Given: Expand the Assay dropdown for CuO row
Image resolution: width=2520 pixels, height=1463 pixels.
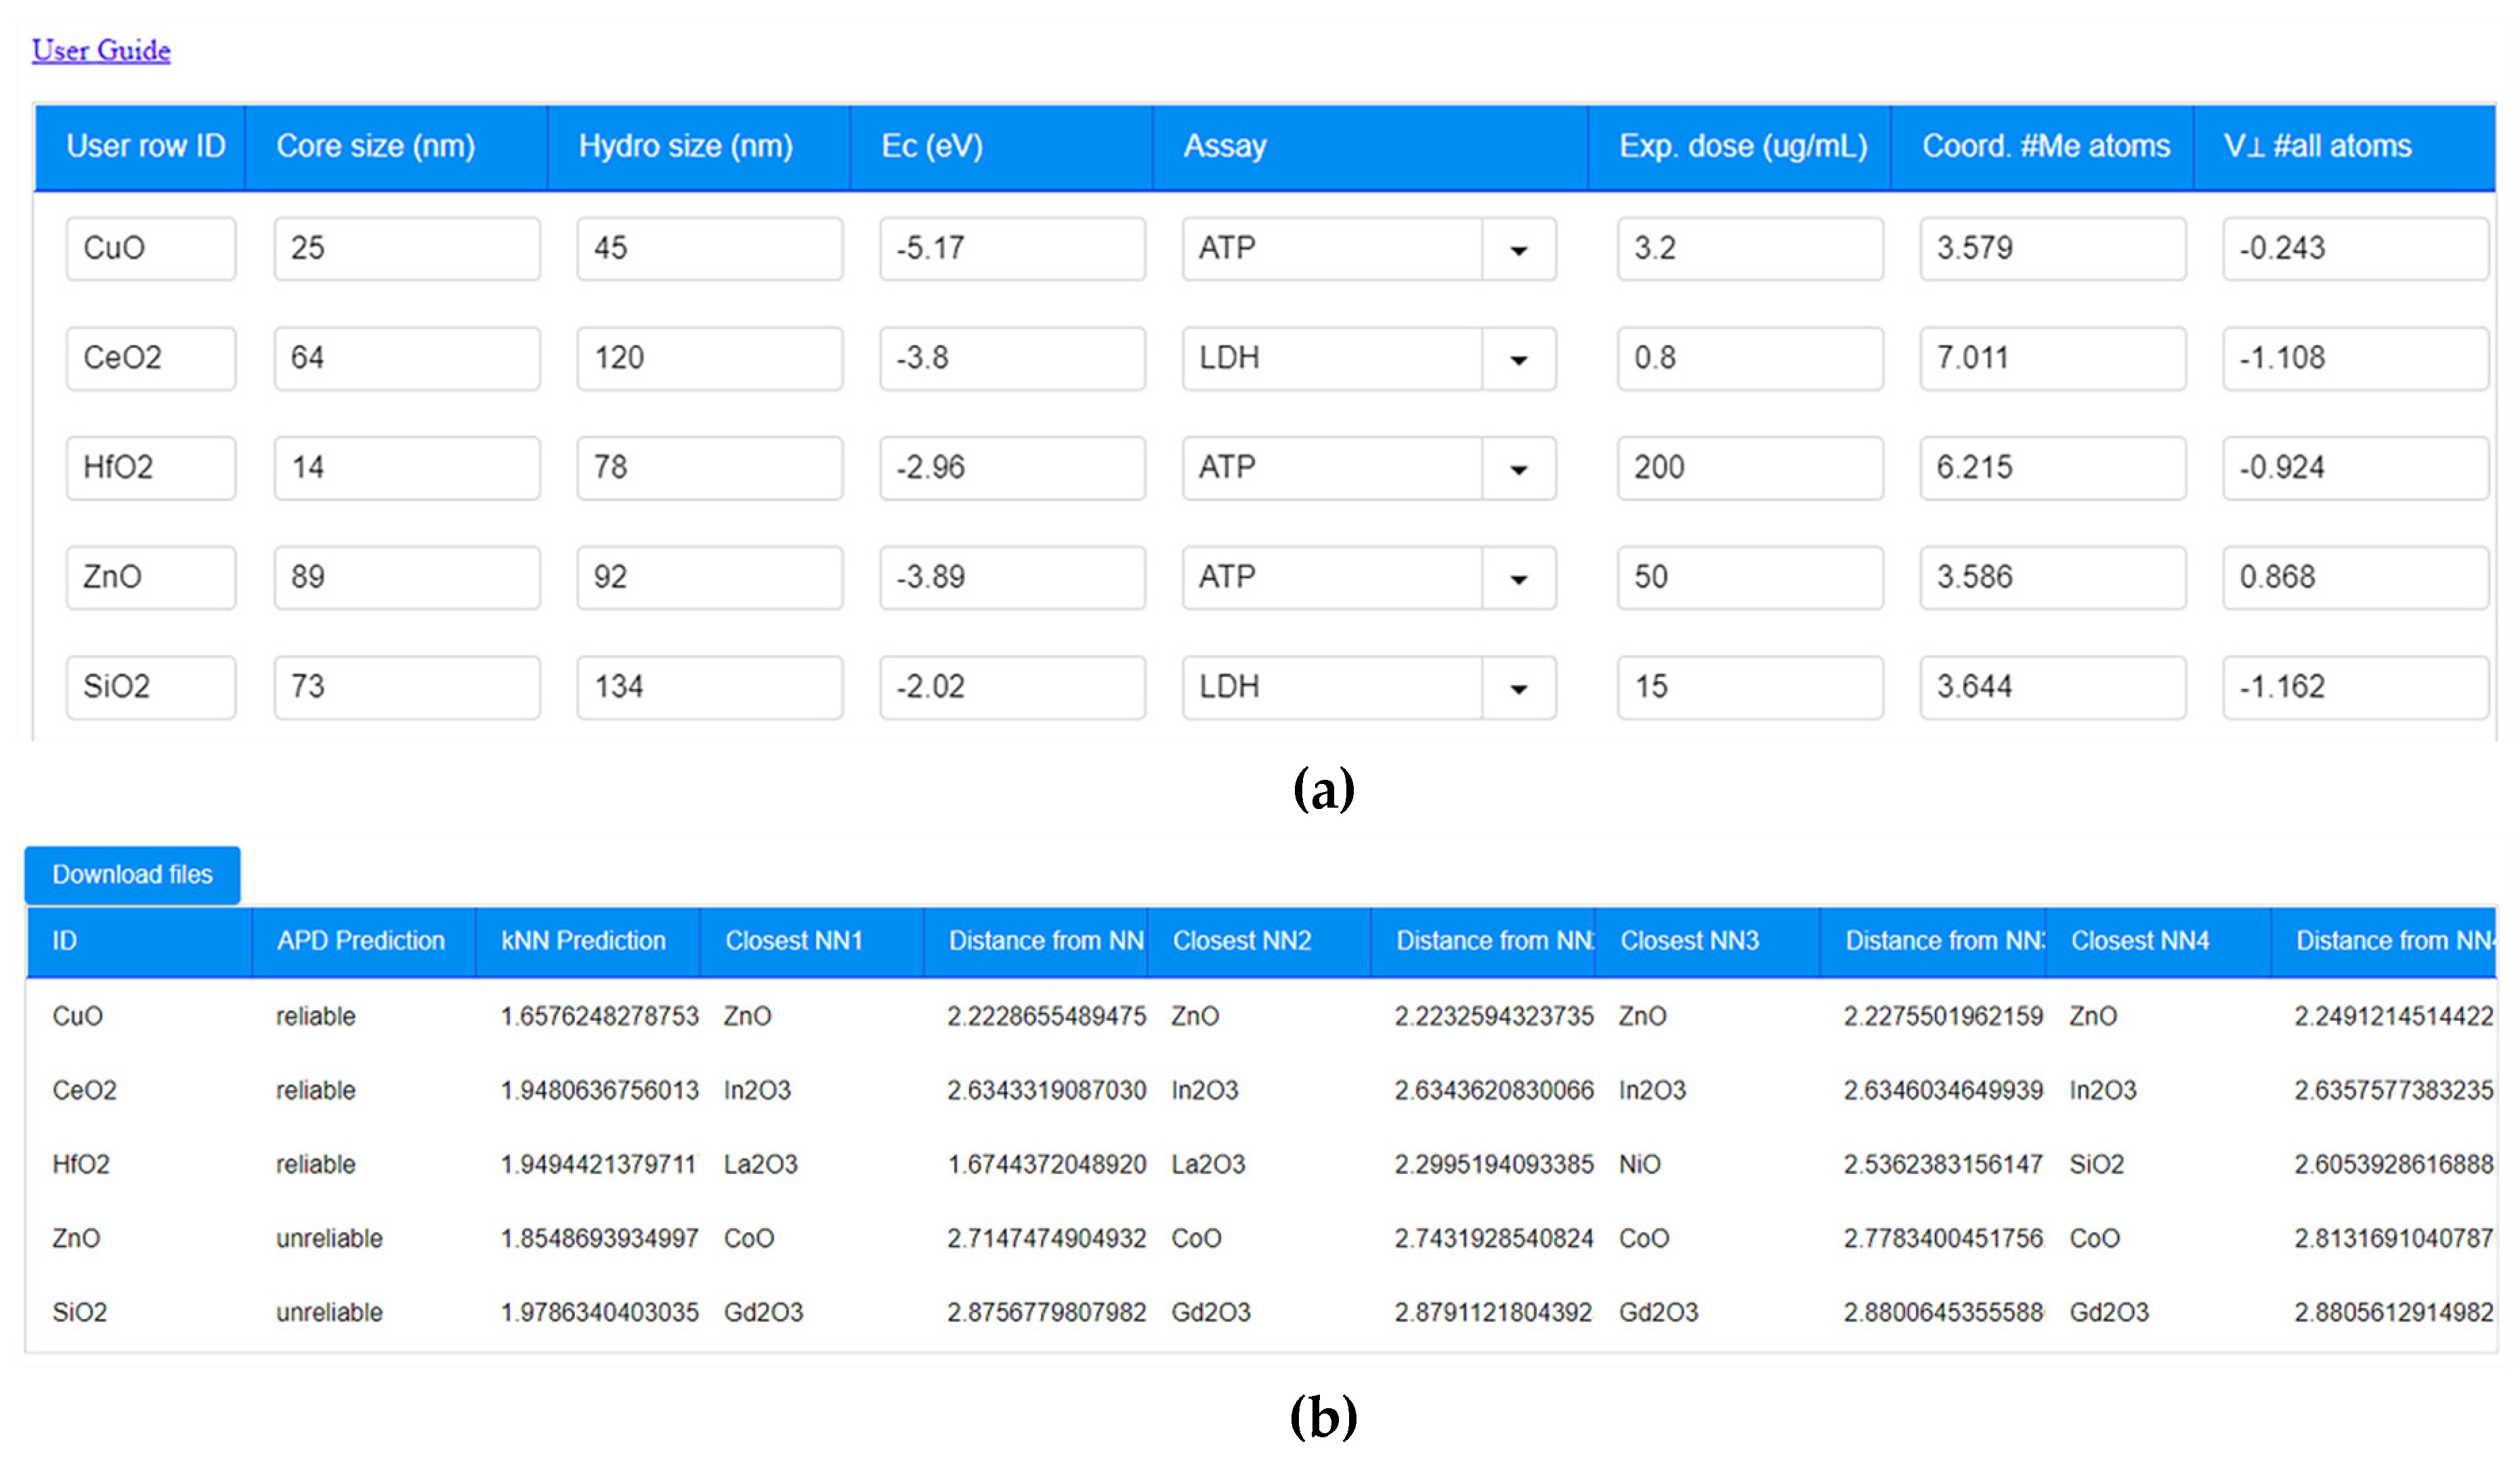Looking at the screenshot, I should (1518, 249).
